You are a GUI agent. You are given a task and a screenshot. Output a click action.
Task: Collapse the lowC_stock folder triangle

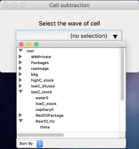tap(21, 91)
